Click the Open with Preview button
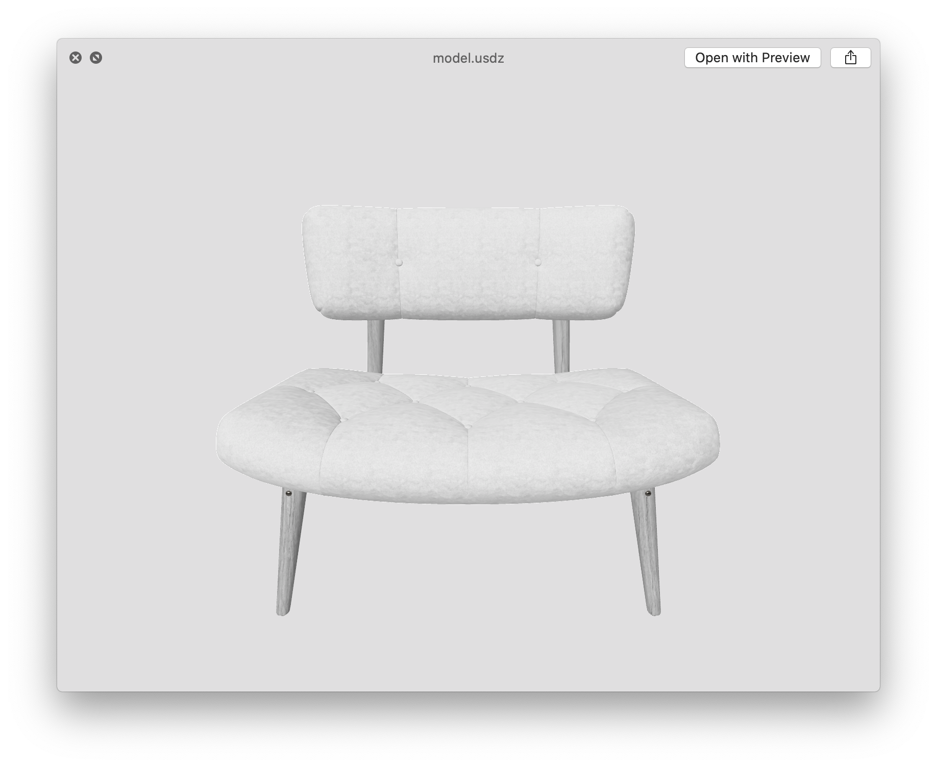The height and width of the screenshot is (767, 937). 752,58
